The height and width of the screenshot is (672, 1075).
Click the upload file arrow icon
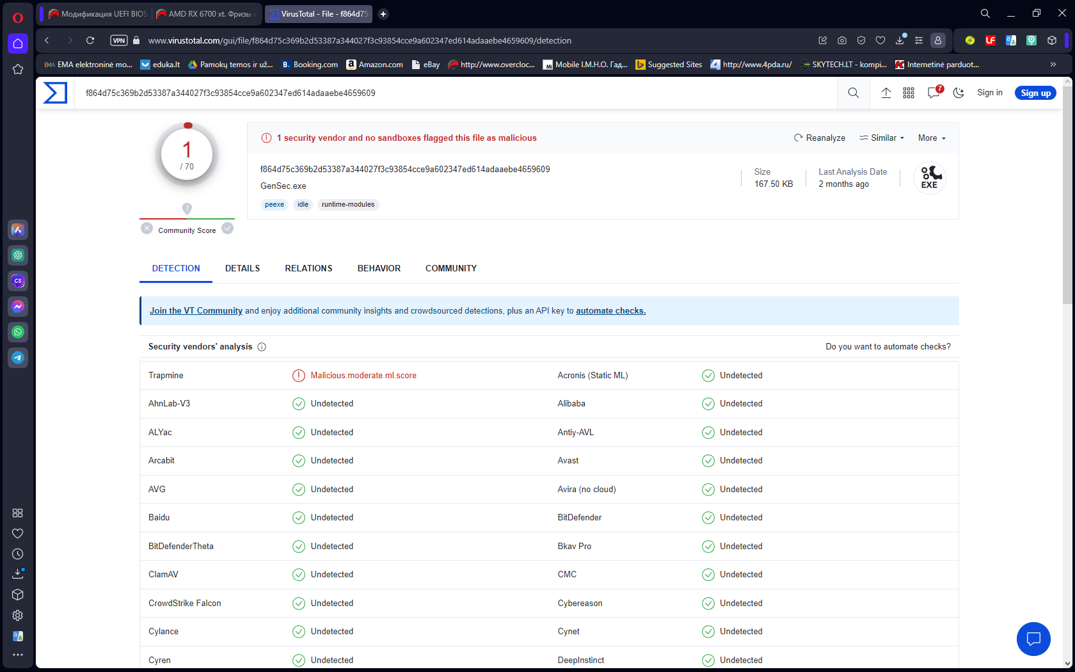coord(886,93)
